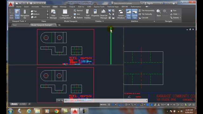The height and width of the screenshot is (114, 203).
Task: Toggle the UCS Icon display
Action: pos(11,14)
